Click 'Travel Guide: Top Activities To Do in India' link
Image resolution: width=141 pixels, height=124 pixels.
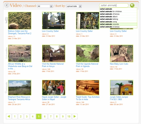coord(88,98)
